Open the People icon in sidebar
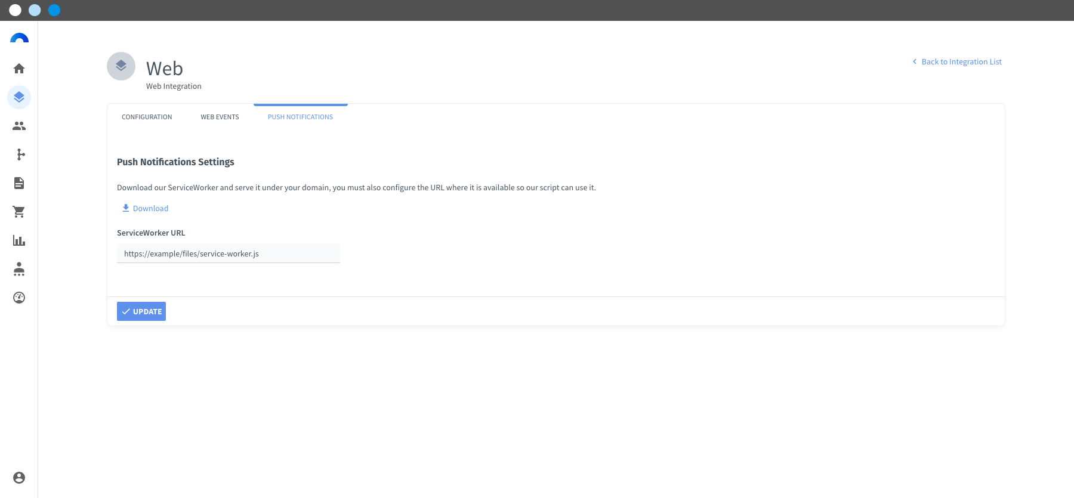1074x498 pixels. tap(19, 126)
